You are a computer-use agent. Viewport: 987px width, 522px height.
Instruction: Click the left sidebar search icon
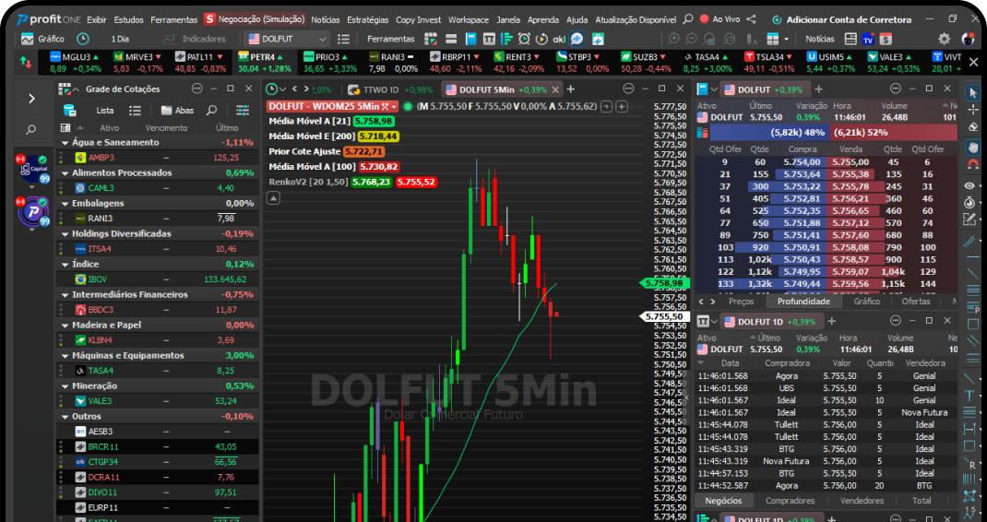click(x=30, y=130)
